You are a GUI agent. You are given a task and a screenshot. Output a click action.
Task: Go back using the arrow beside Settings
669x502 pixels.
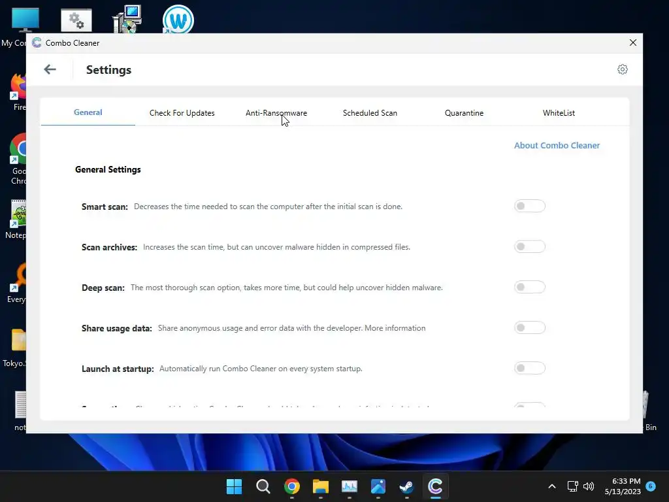(x=50, y=69)
